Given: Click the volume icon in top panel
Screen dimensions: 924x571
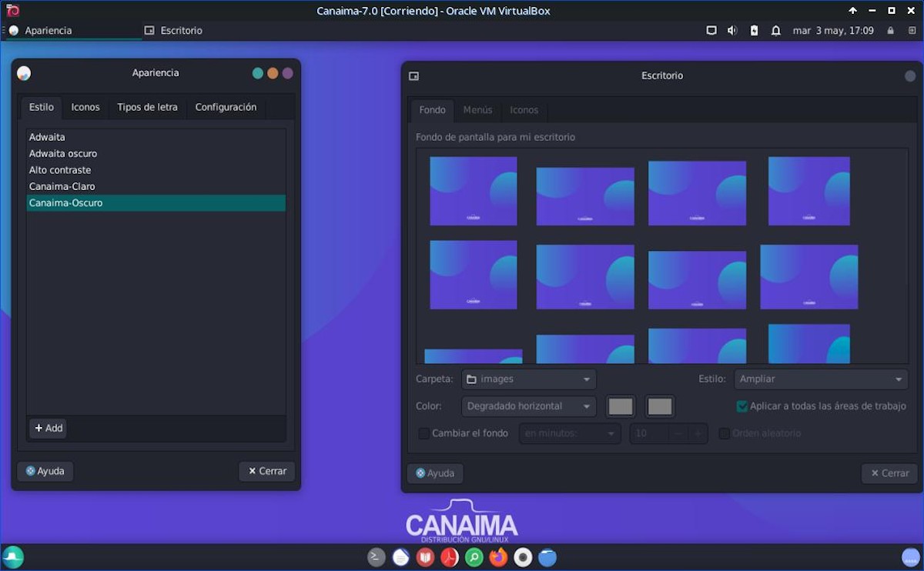Looking at the screenshot, I should click(x=731, y=31).
